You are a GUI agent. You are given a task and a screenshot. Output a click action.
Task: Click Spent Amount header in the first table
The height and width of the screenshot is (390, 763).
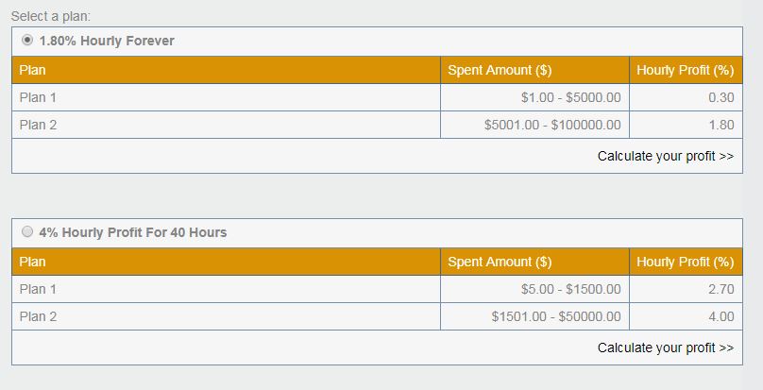[x=500, y=70]
